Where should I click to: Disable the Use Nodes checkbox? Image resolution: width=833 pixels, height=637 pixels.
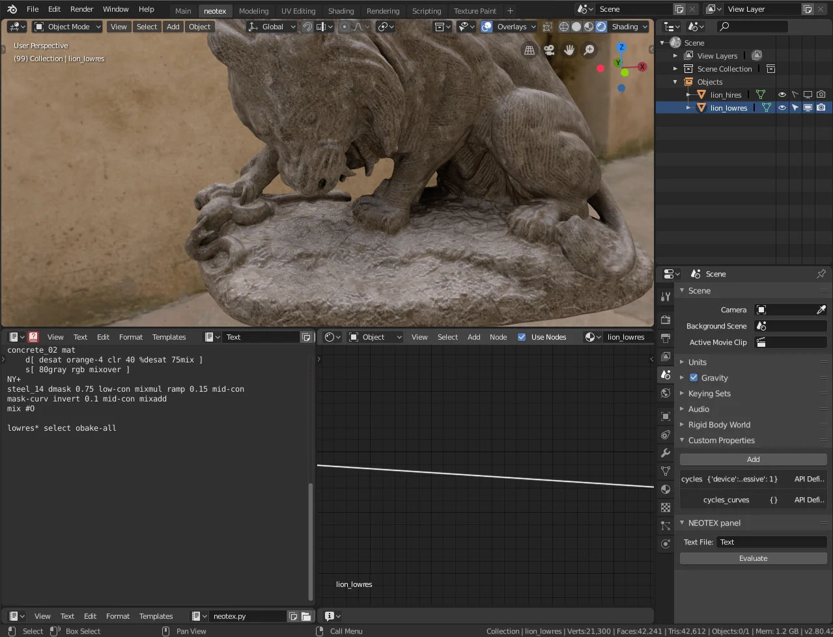(522, 337)
